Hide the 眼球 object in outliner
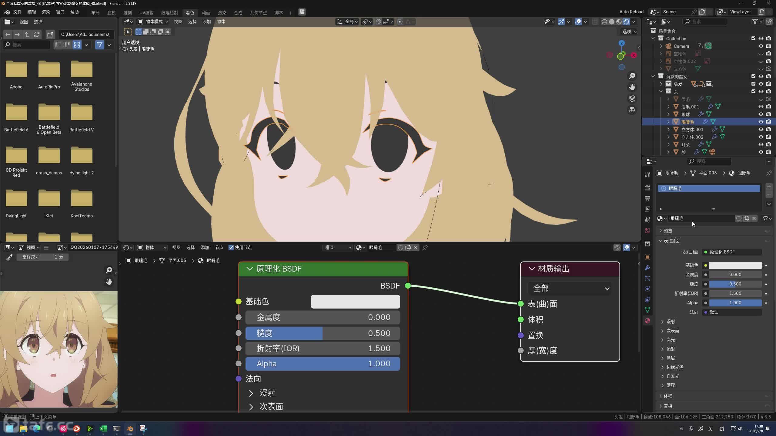 [x=761, y=114]
